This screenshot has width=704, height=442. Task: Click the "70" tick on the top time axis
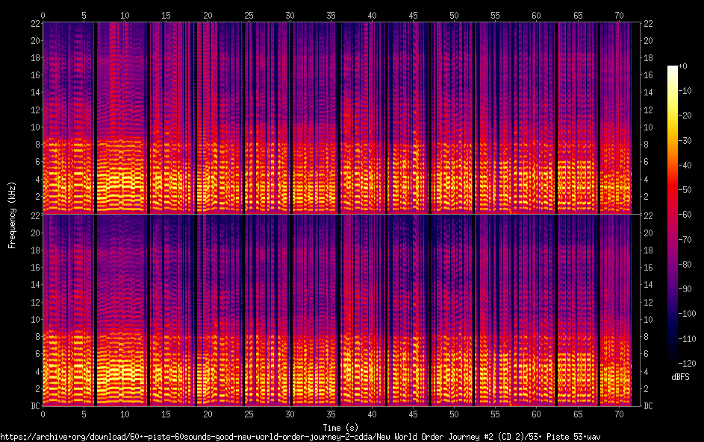tap(619, 16)
